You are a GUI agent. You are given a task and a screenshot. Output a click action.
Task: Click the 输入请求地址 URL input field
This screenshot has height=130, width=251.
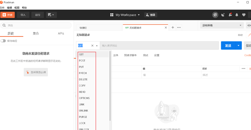159,45
